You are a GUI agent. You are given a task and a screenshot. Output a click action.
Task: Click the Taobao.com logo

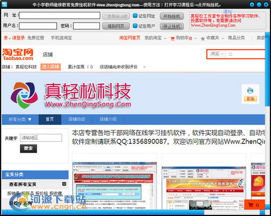click(18, 54)
